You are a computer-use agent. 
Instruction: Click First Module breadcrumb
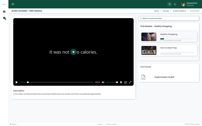click(194, 11)
